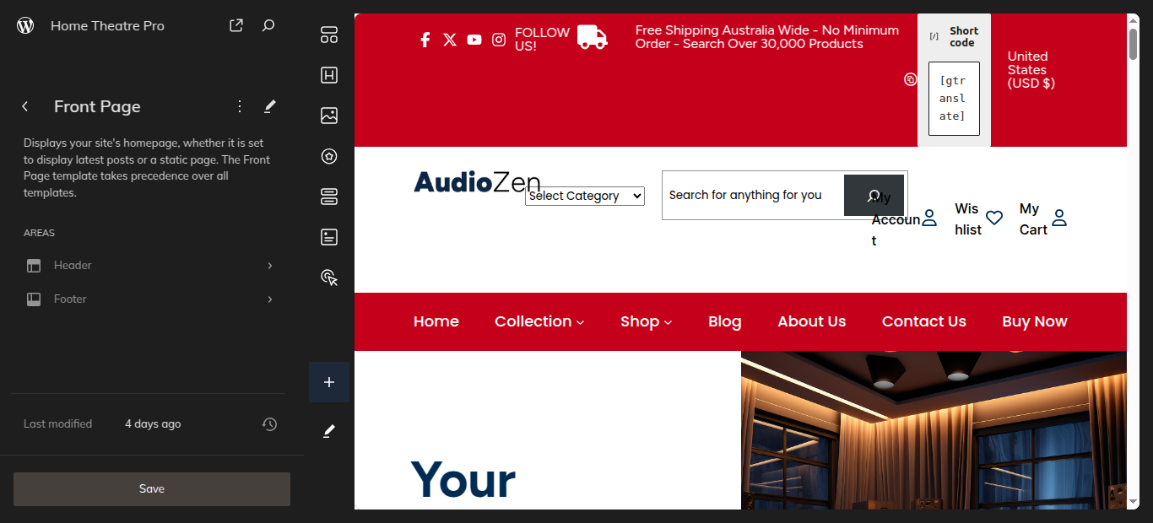1153x523 pixels.
Task: Click the My Cart person icon
Action: 1059,218
